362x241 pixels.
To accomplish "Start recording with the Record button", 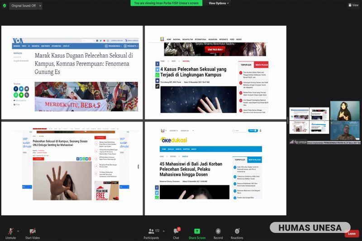I will tap(218, 233).
